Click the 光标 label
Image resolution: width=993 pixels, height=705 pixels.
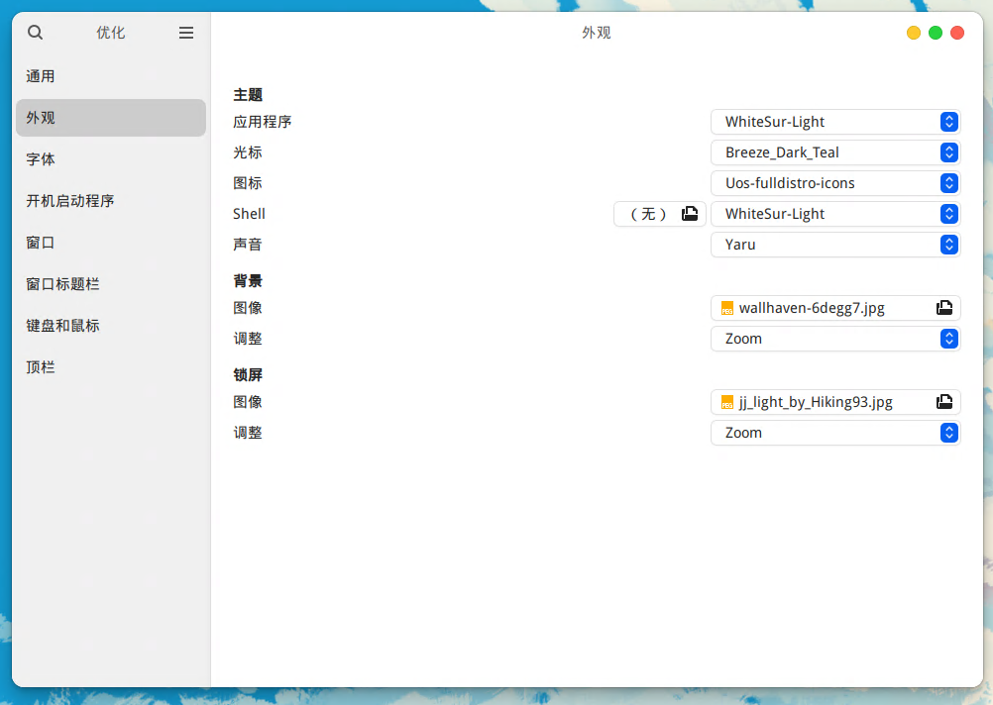click(x=248, y=152)
